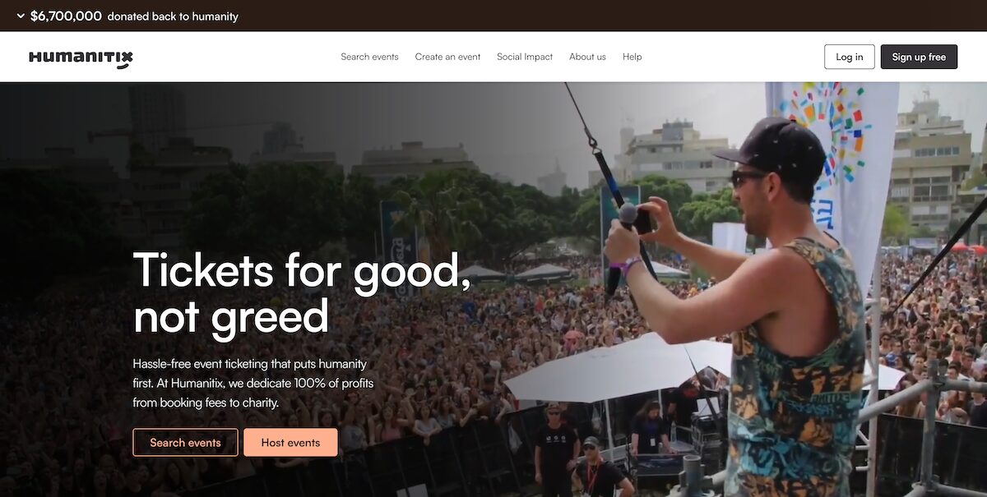Click the outlined Search events hero button
The image size is (987, 497).
point(185,442)
